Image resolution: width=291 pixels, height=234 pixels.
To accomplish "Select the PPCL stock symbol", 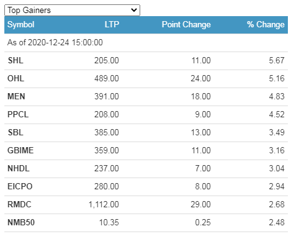I will (18, 115).
